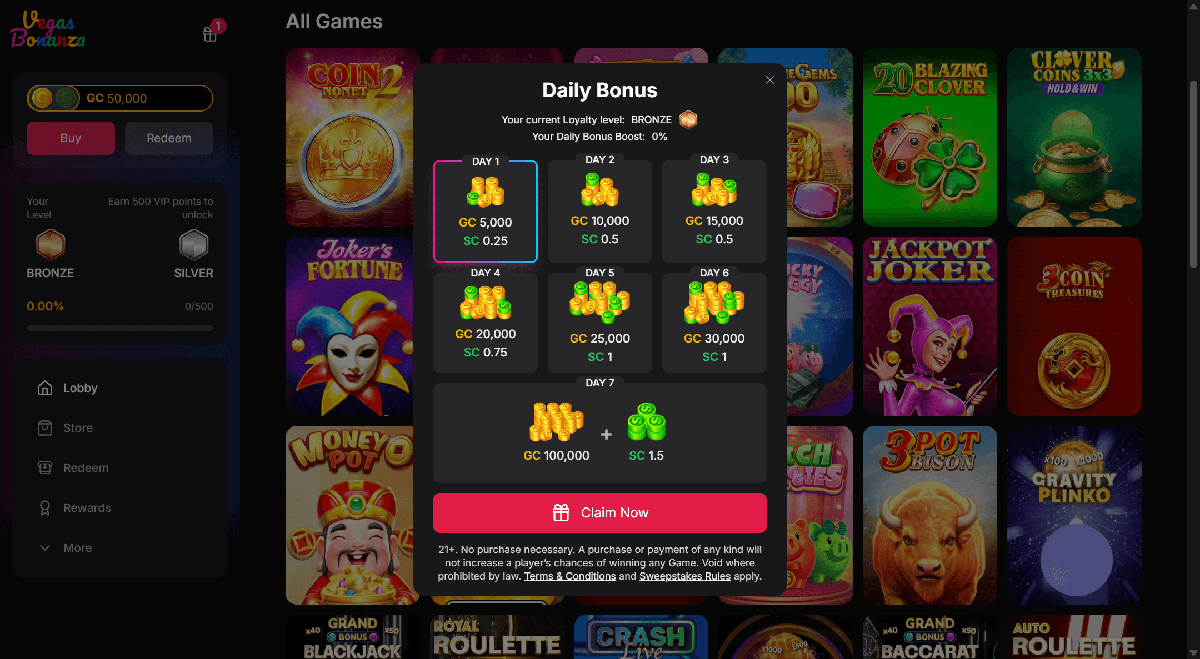Open the Terms & Conditions link
The height and width of the screenshot is (659, 1200).
point(570,576)
